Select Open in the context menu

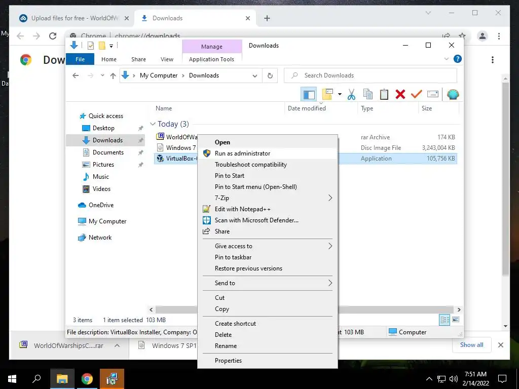[268, 142]
